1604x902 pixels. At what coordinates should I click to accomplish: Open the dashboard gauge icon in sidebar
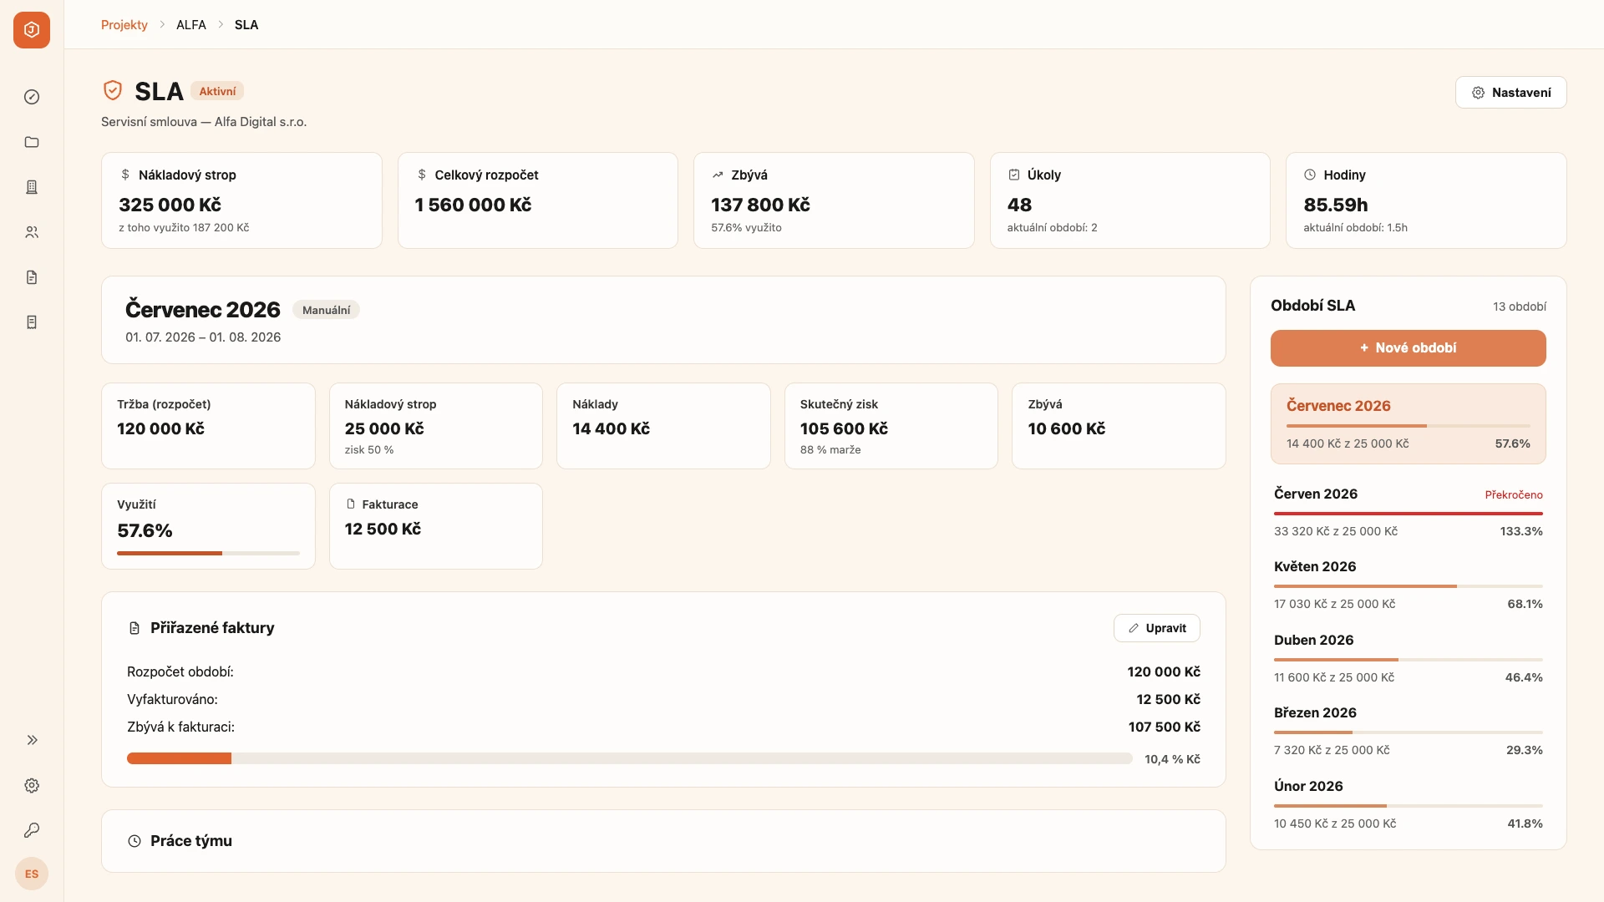click(x=32, y=97)
